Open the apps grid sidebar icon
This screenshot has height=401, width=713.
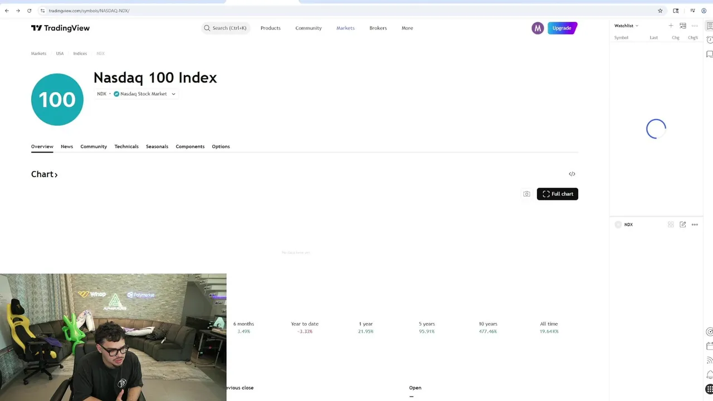point(709,389)
